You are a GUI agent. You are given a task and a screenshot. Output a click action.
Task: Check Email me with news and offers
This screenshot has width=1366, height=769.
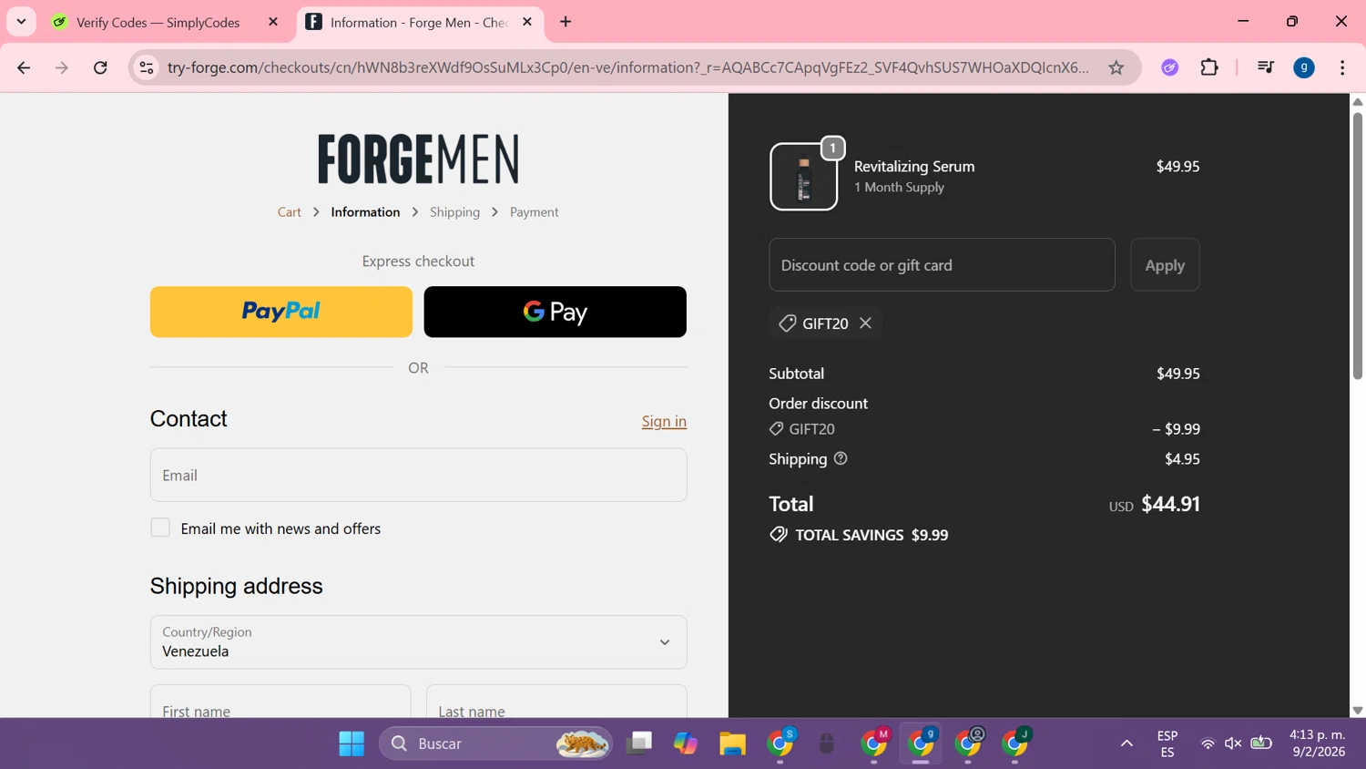coord(160,528)
